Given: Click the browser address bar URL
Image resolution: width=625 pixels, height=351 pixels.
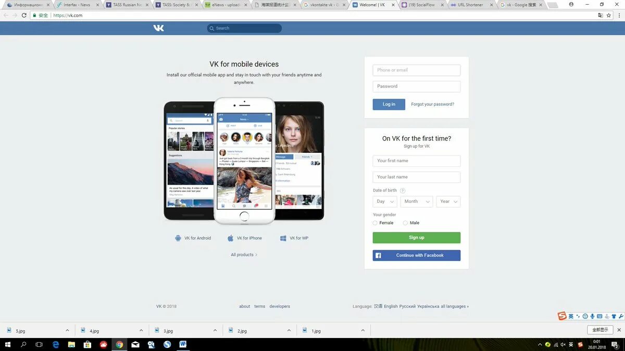Looking at the screenshot, I should [68, 15].
